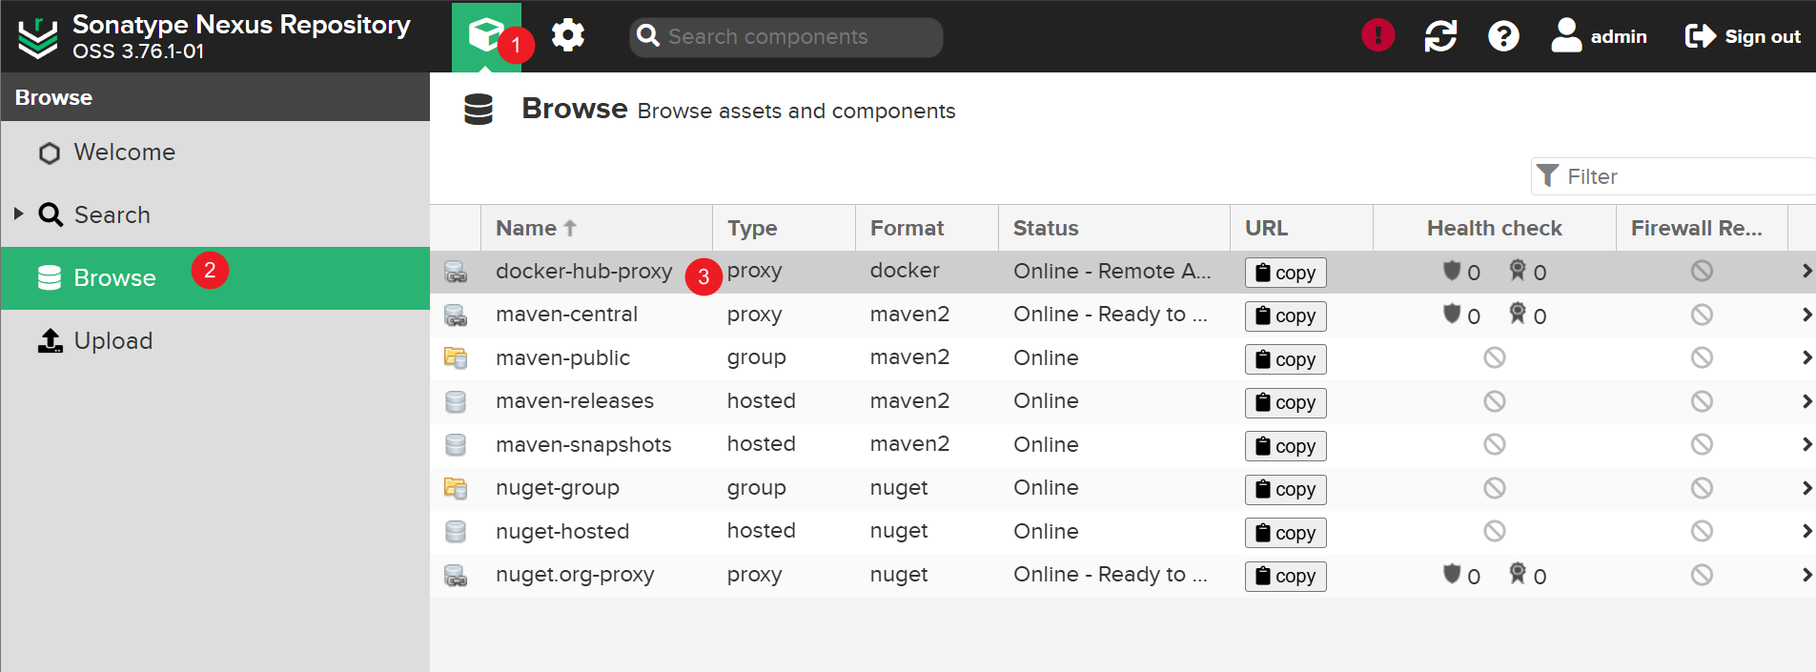
Task: Open maven-snapshots row chevron
Action: tap(1806, 444)
